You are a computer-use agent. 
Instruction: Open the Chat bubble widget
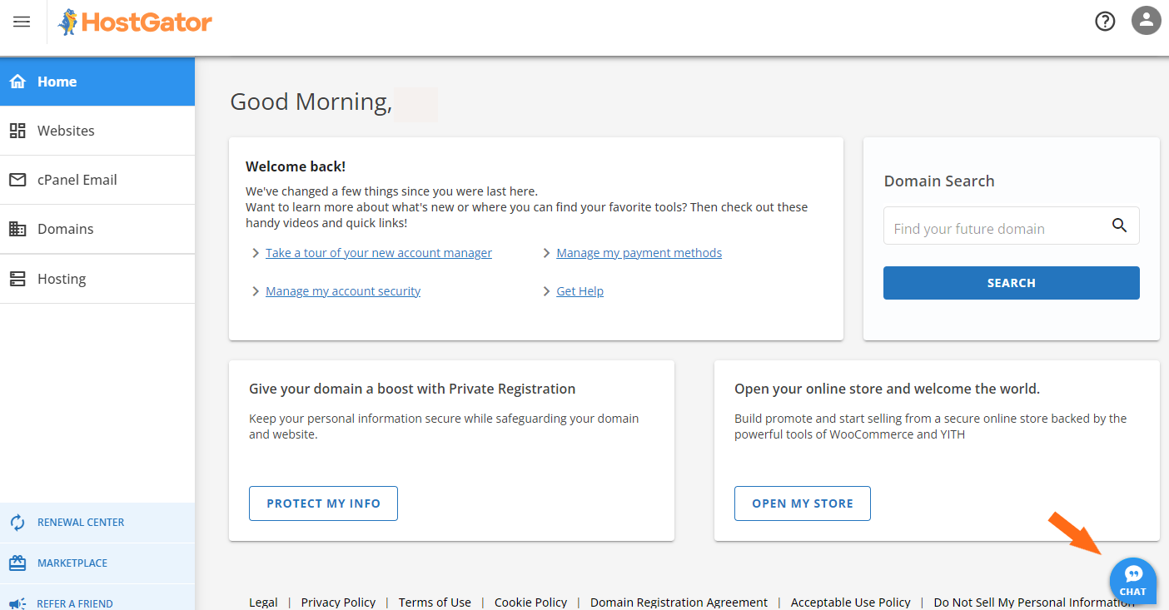tap(1132, 581)
